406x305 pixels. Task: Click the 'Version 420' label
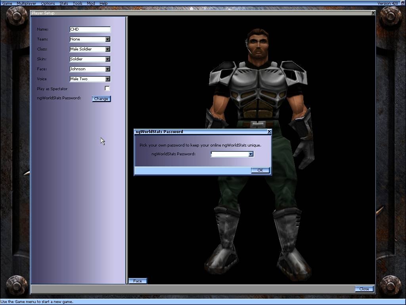click(388, 3)
